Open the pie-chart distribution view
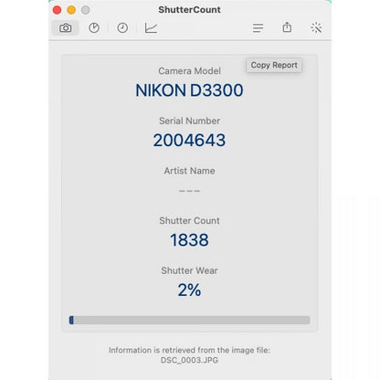380x380 pixels. (x=94, y=28)
